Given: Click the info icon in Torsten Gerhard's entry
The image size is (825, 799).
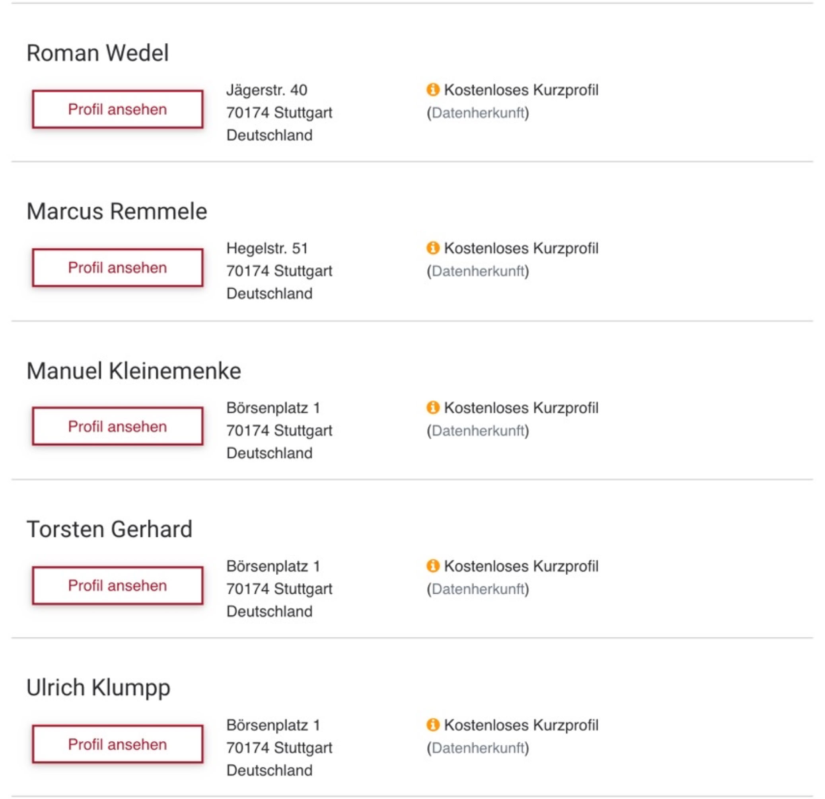Looking at the screenshot, I should (x=433, y=566).
